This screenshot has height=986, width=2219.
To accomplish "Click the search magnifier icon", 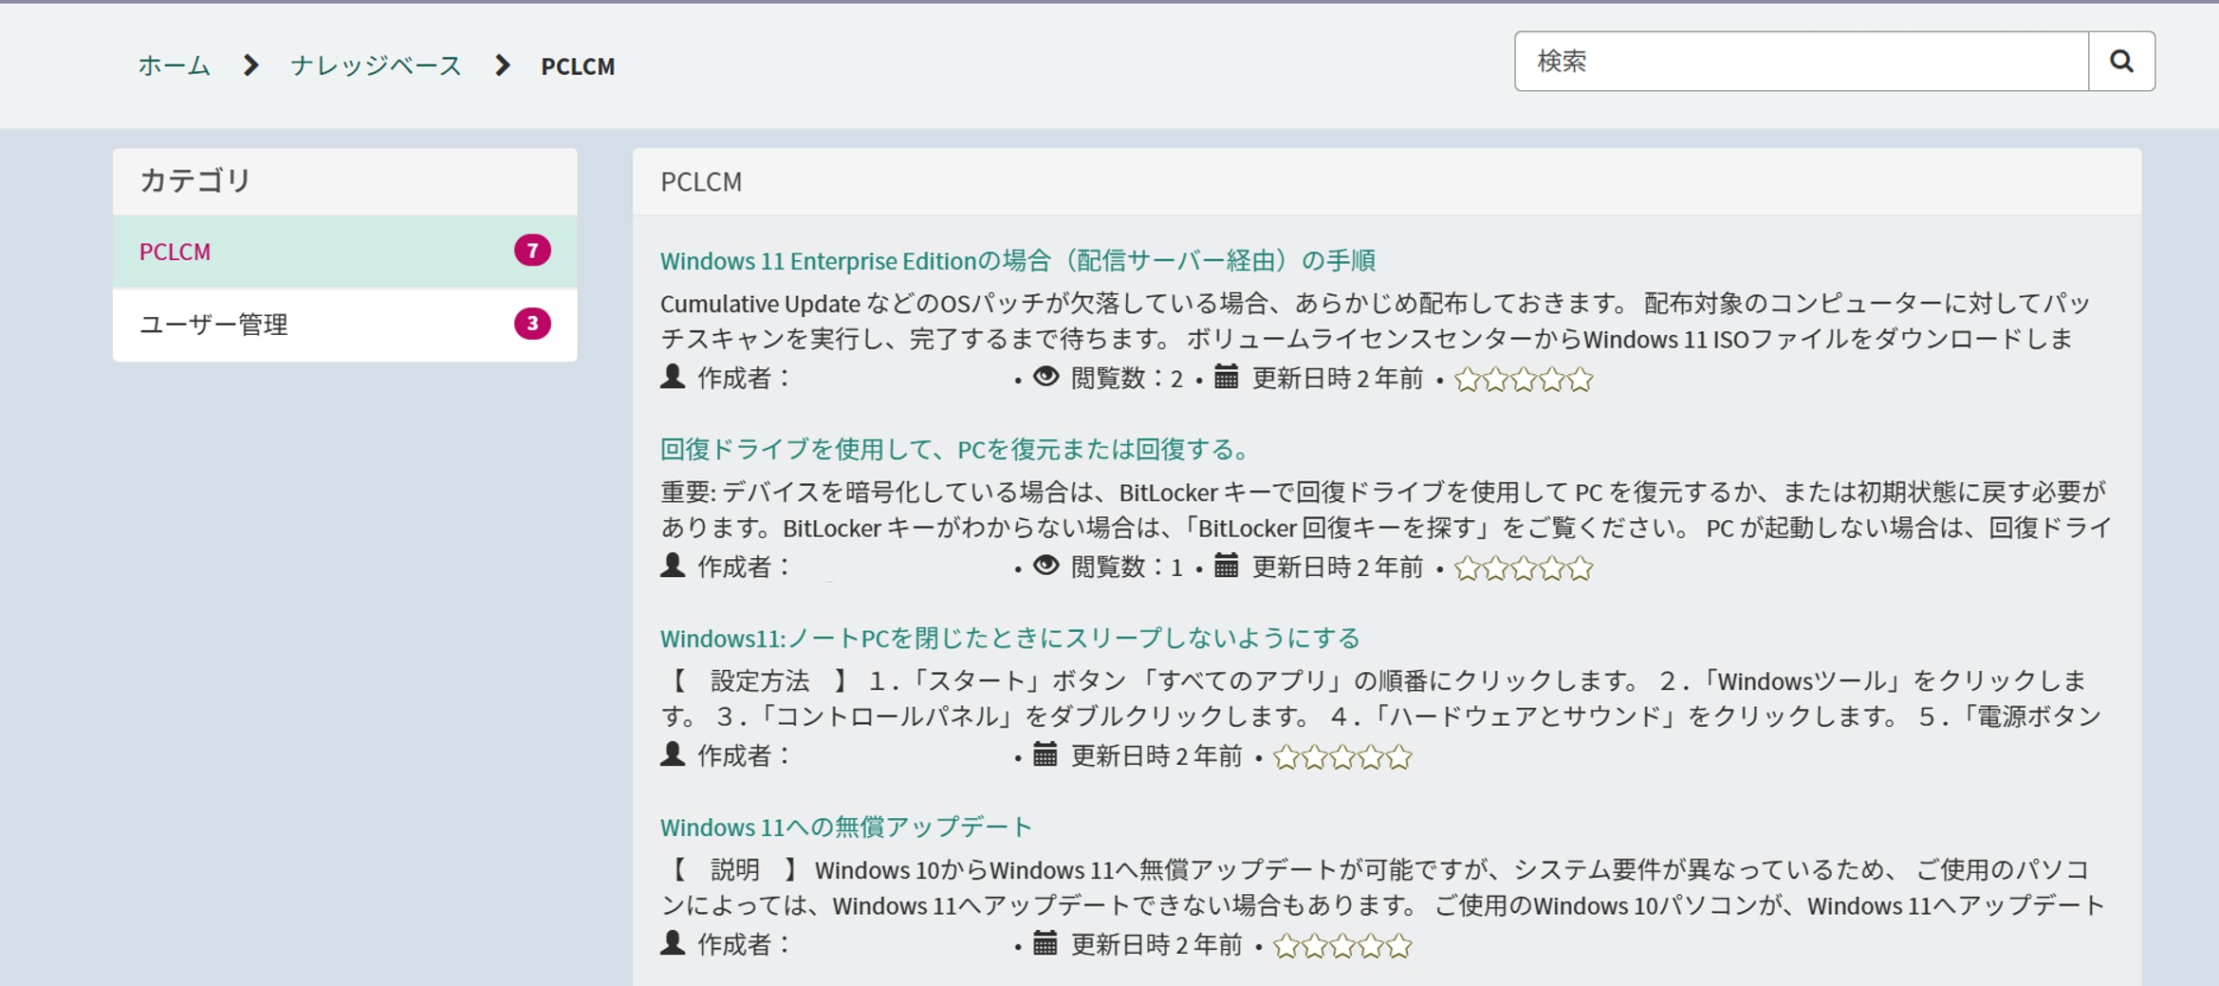I will point(2122,61).
